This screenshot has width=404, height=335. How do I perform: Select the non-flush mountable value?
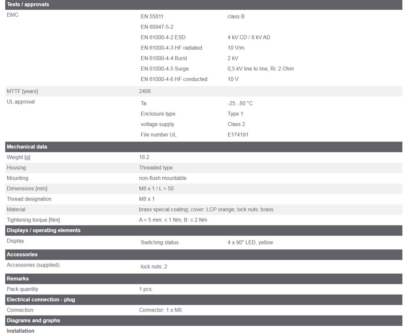[163, 178]
